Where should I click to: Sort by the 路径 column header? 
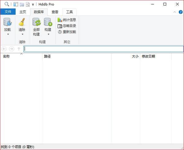tap(77, 56)
